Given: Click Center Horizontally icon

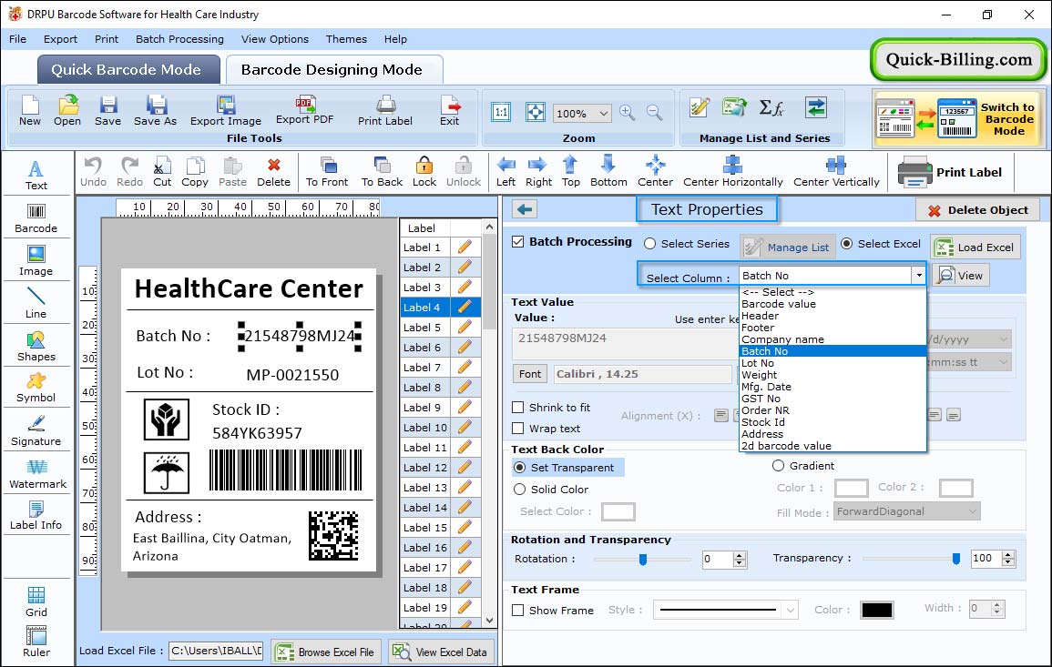Looking at the screenshot, I should tap(732, 172).
